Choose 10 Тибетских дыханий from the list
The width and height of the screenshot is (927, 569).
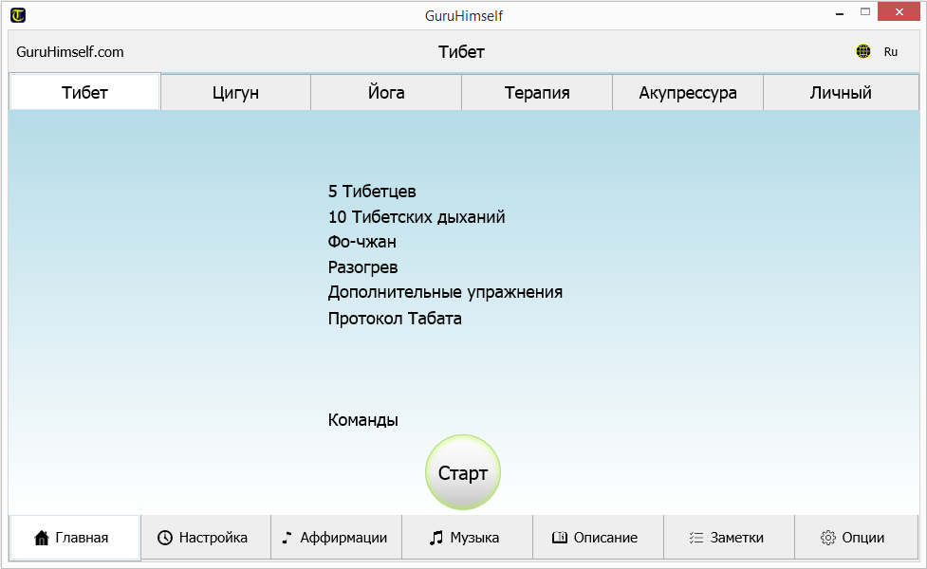point(417,217)
